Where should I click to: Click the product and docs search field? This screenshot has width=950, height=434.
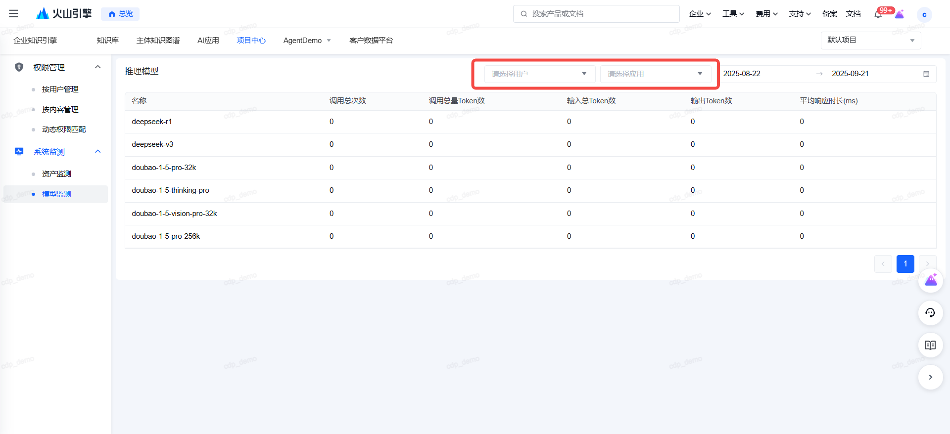click(596, 14)
